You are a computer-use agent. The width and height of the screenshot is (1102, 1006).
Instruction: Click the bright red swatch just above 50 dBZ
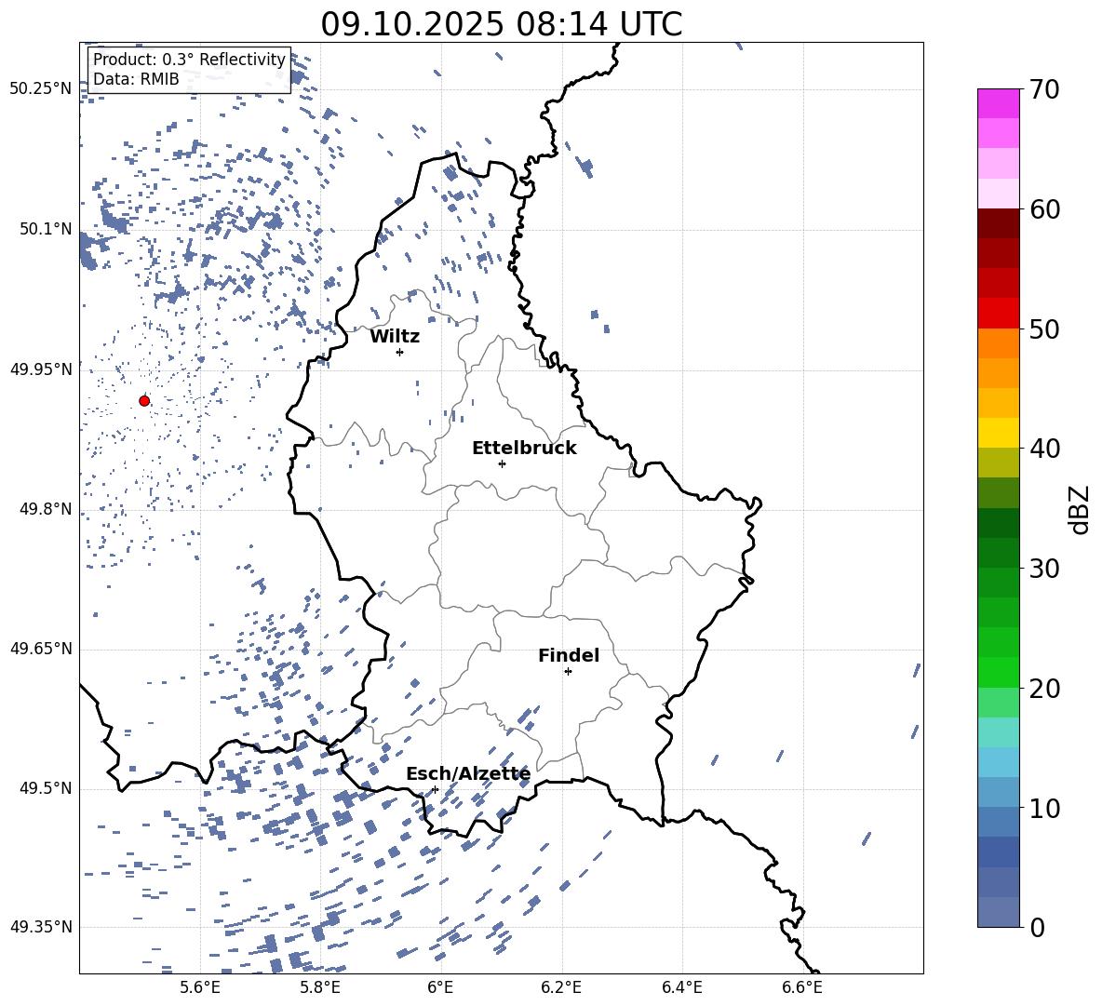tap(999, 314)
